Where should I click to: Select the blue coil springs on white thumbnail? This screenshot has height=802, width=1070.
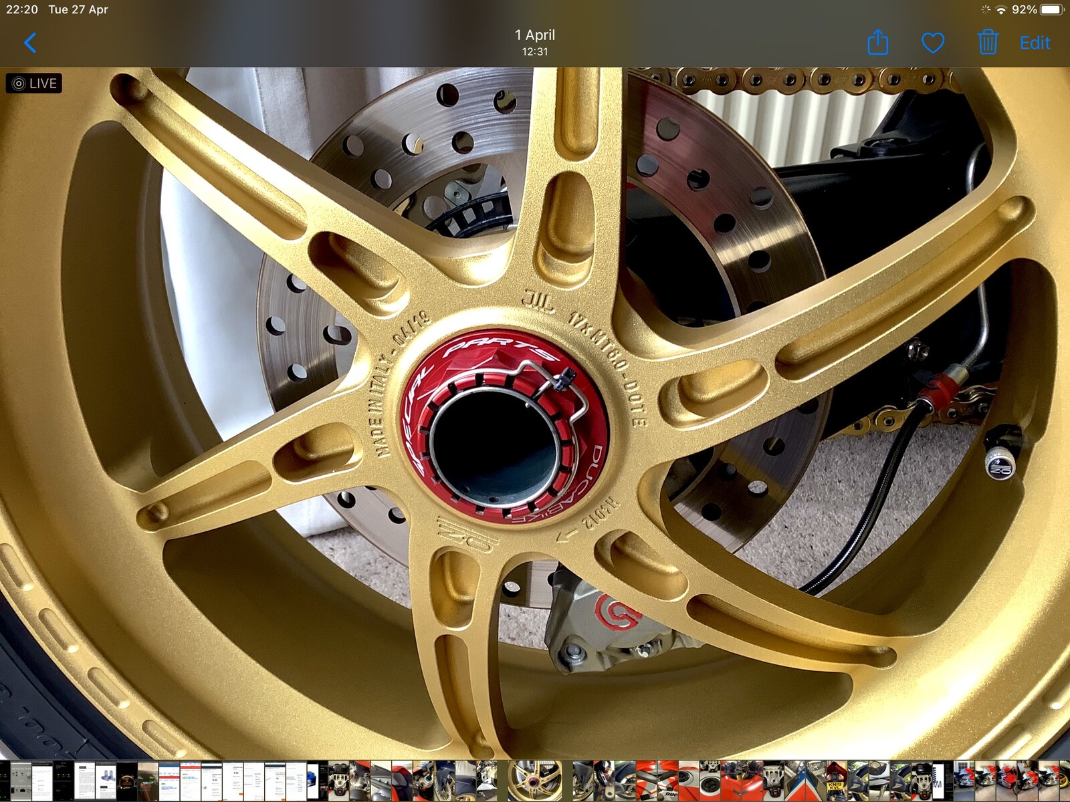106,781
